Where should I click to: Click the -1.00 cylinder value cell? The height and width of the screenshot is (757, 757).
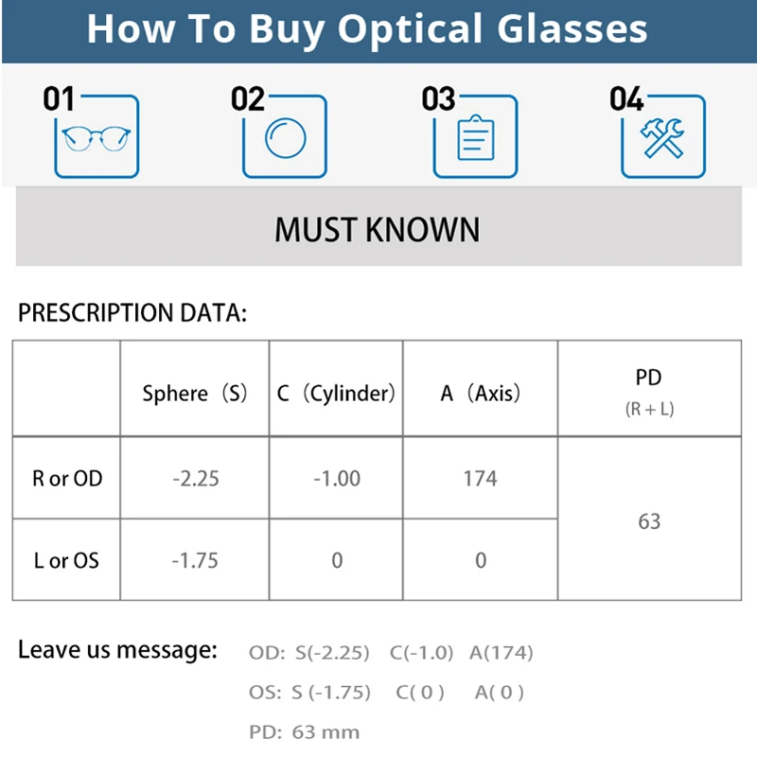pyautogui.click(x=337, y=479)
